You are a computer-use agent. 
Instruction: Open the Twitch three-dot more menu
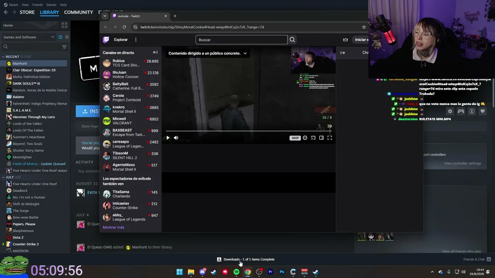[x=136, y=40]
